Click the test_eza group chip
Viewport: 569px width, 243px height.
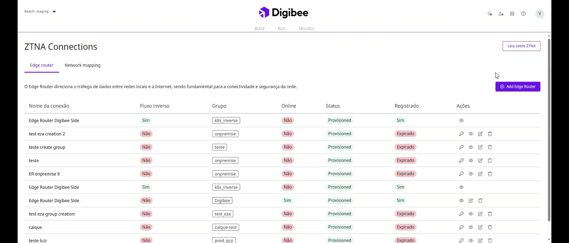223,214
